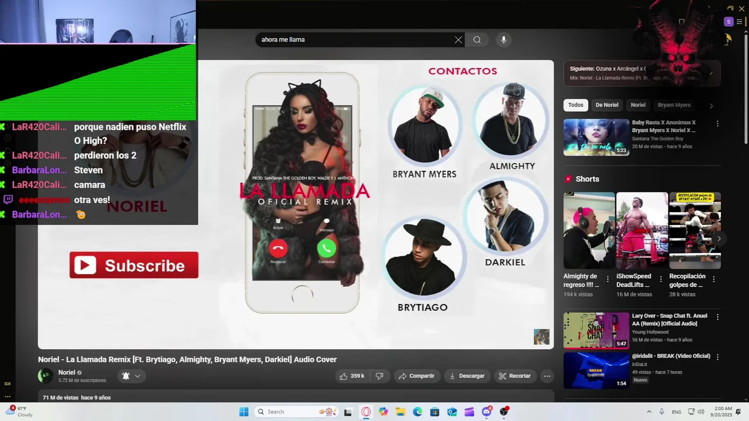
Task: Click the Twitch icon beside the eeee chat message
Action: tap(8, 199)
